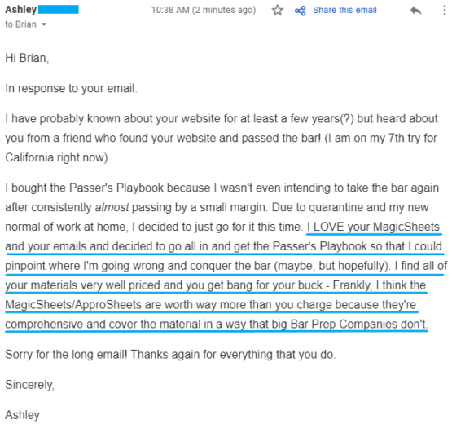Click the In response to your email line

pos(71,88)
